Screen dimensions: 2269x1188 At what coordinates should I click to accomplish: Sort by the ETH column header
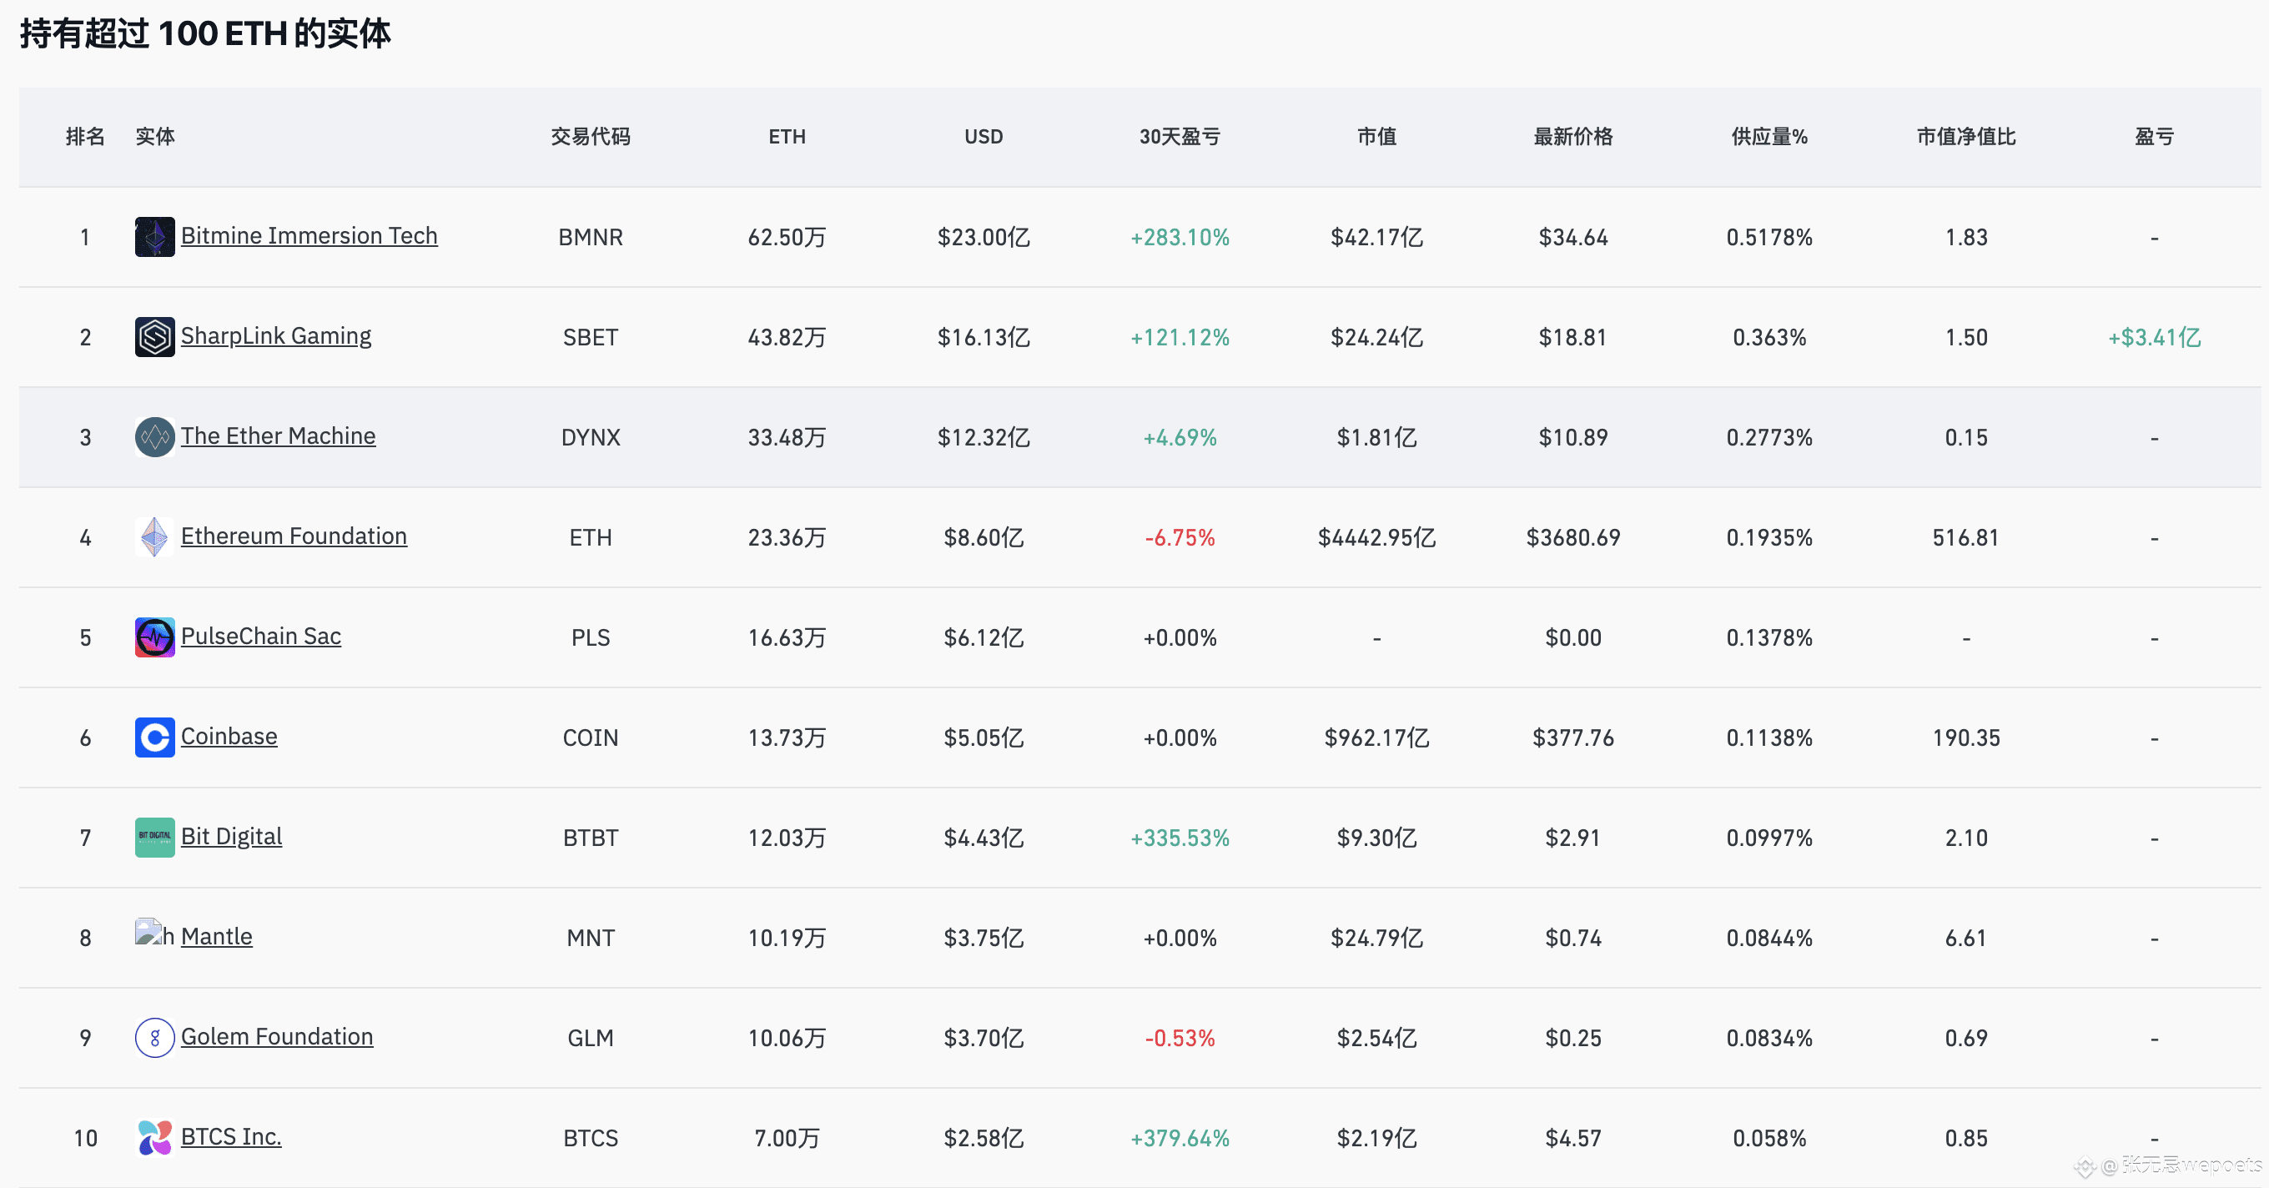[787, 137]
